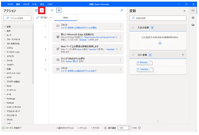This screenshot has width=199, height=135.
Task: Save the flow with the floppy icon
Action: 36,10
